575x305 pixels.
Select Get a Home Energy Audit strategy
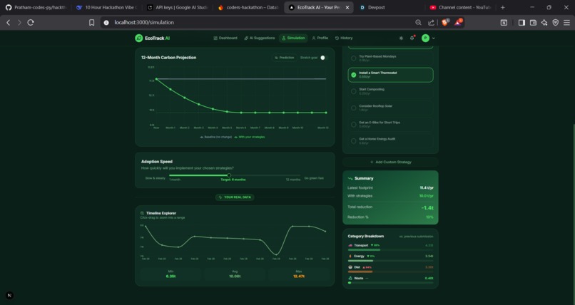pyautogui.click(x=390, y=140)
